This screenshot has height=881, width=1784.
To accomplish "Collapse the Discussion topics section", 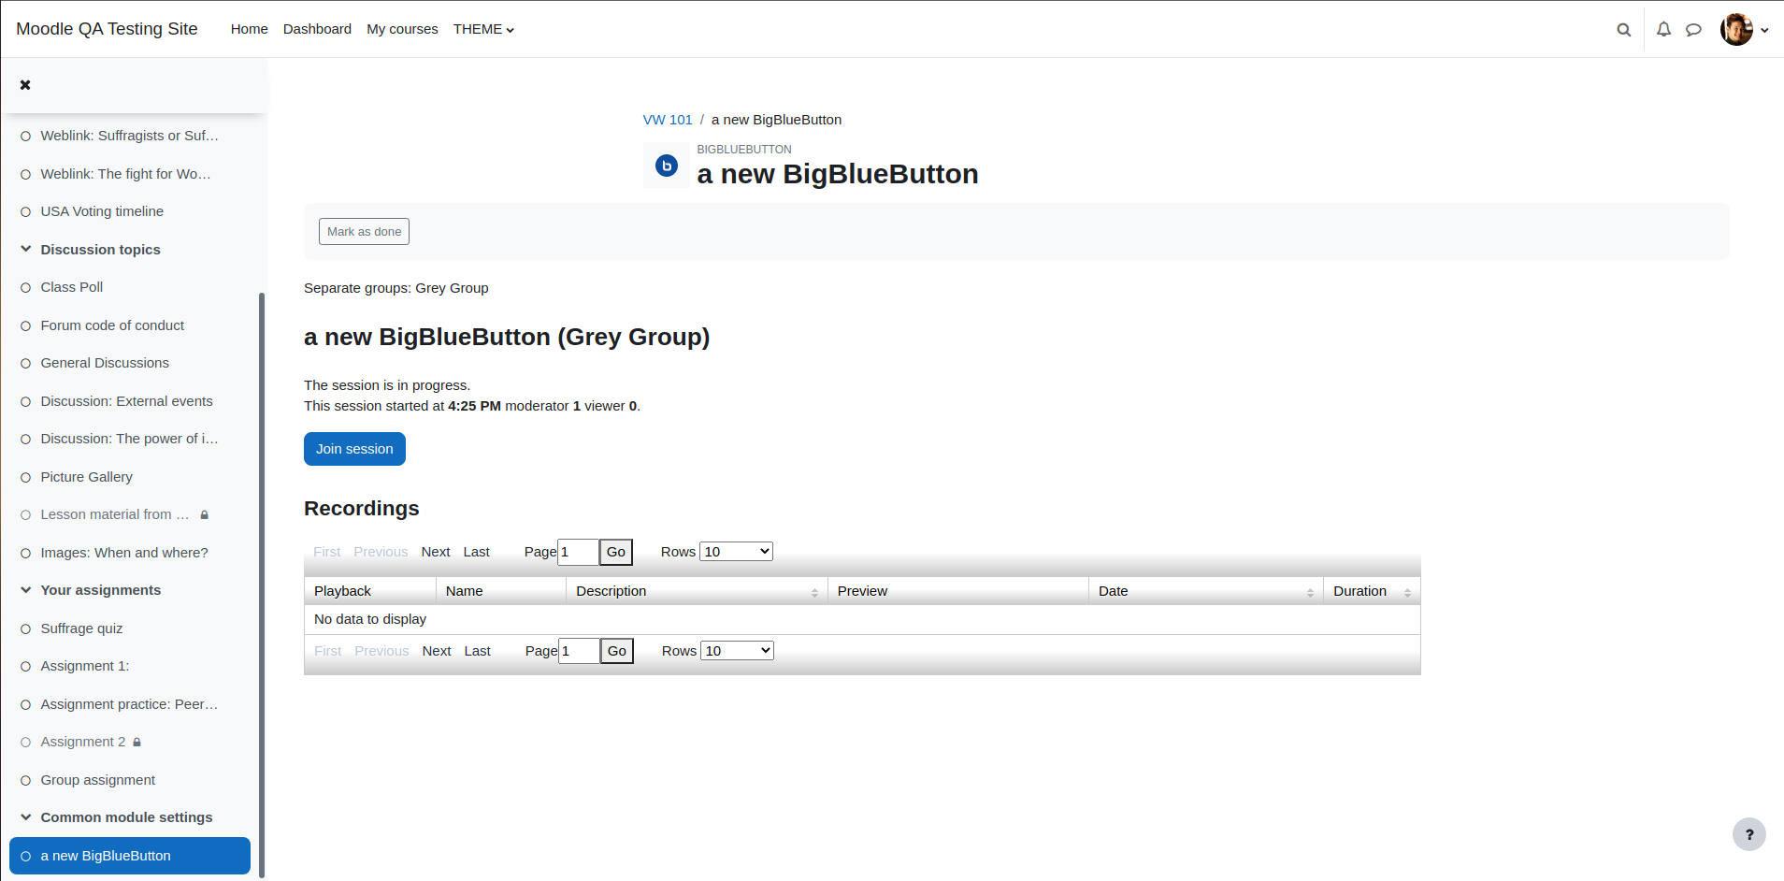I will 25,249.
